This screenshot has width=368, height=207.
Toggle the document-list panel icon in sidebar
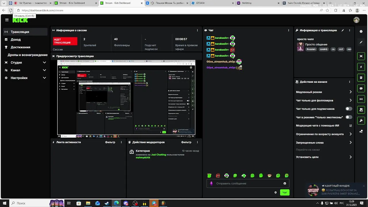point(361,78)
